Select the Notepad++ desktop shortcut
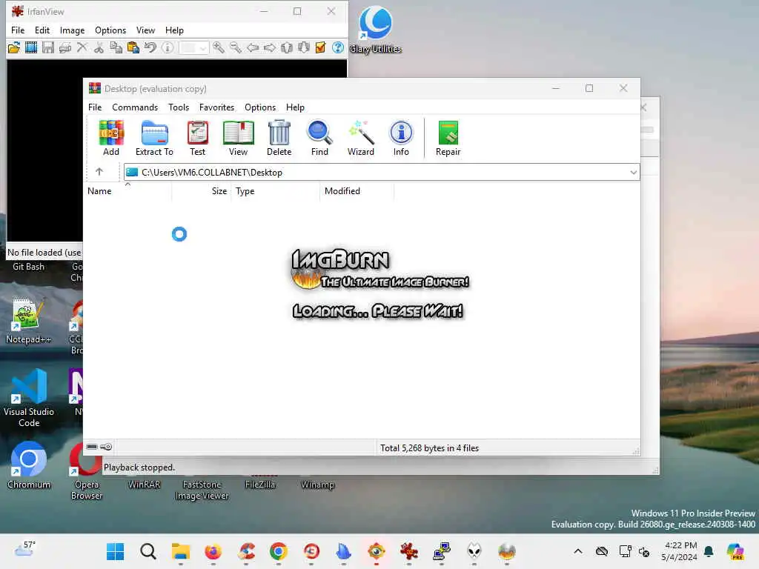Image resolution: width=759 pixels, height=569 pixels. [29, 320]
